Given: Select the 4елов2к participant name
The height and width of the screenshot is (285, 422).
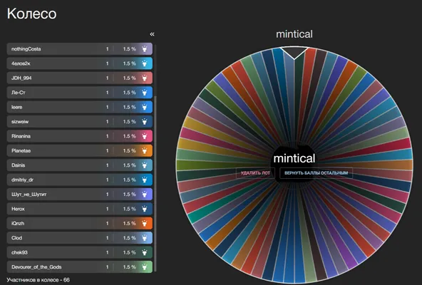Looking at the screenshot, I should pyautogui.click(x=21, y=63).
